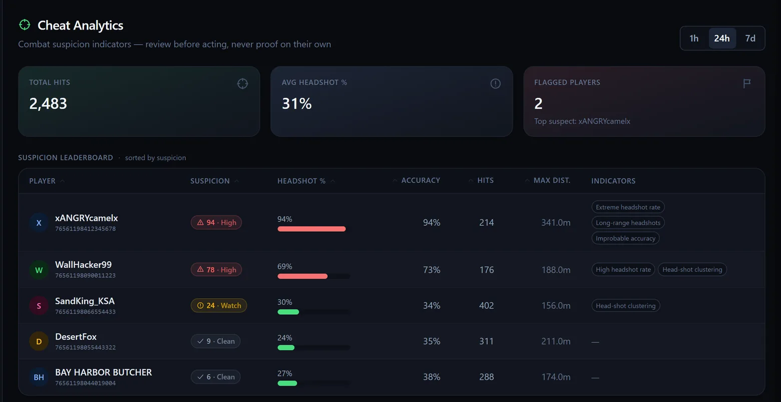The height and width of the screenshot is (402, 781).
Task: Sort table by Max Dist. column
Action: pos(548,180)
